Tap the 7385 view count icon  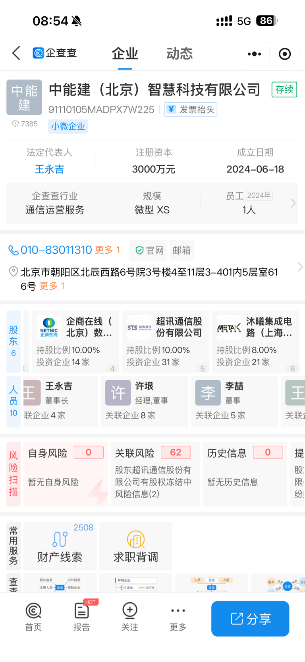(15, 124)
